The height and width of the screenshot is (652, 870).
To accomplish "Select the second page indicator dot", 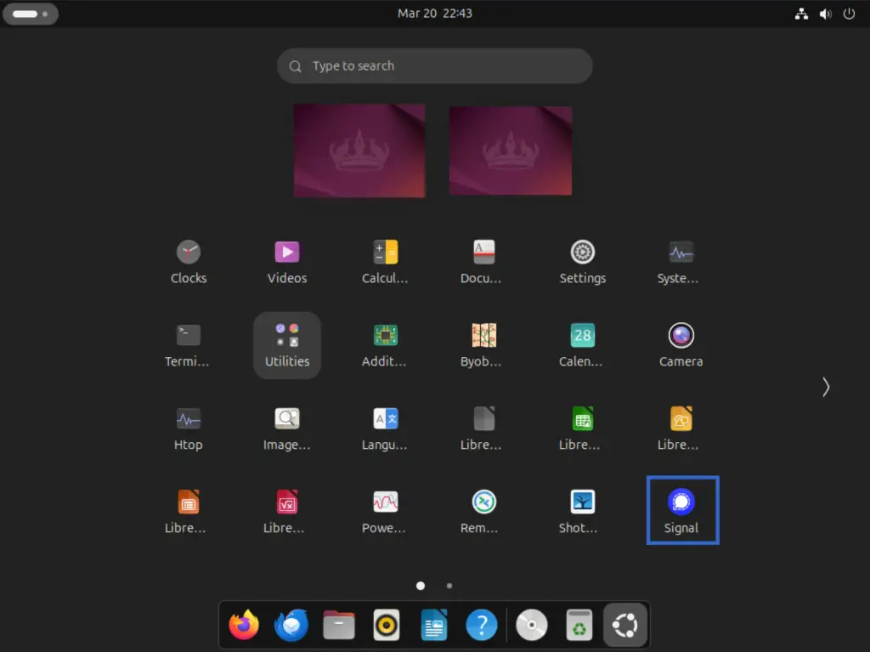I will (x=449, y=586).
